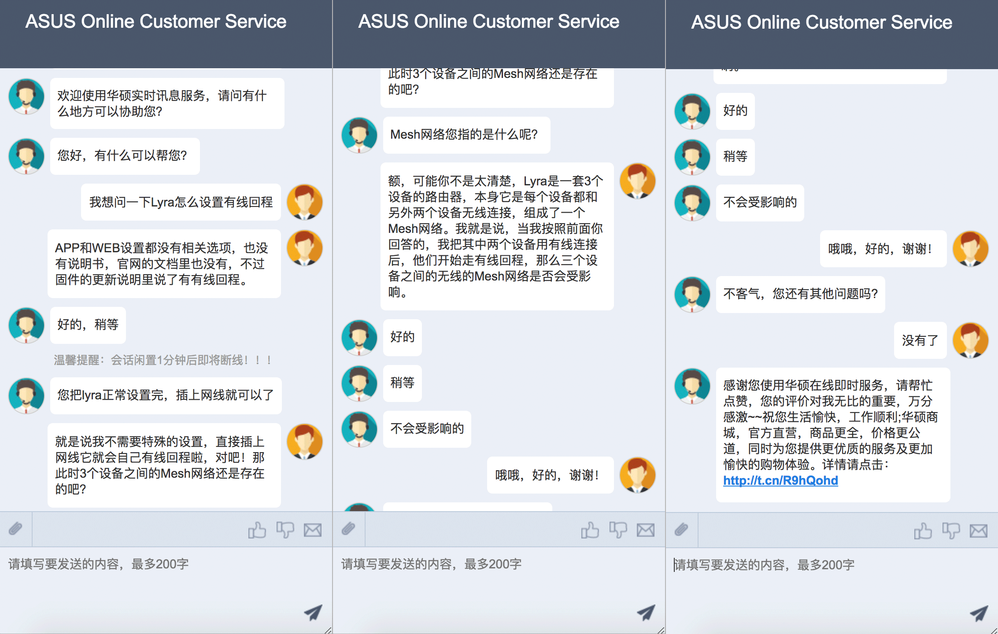Click the reminder 温馨提醒：会话闲置1分钟后即将断线
Image resolution: width=998 pixels, height=634 pixels.
(163, 360)
